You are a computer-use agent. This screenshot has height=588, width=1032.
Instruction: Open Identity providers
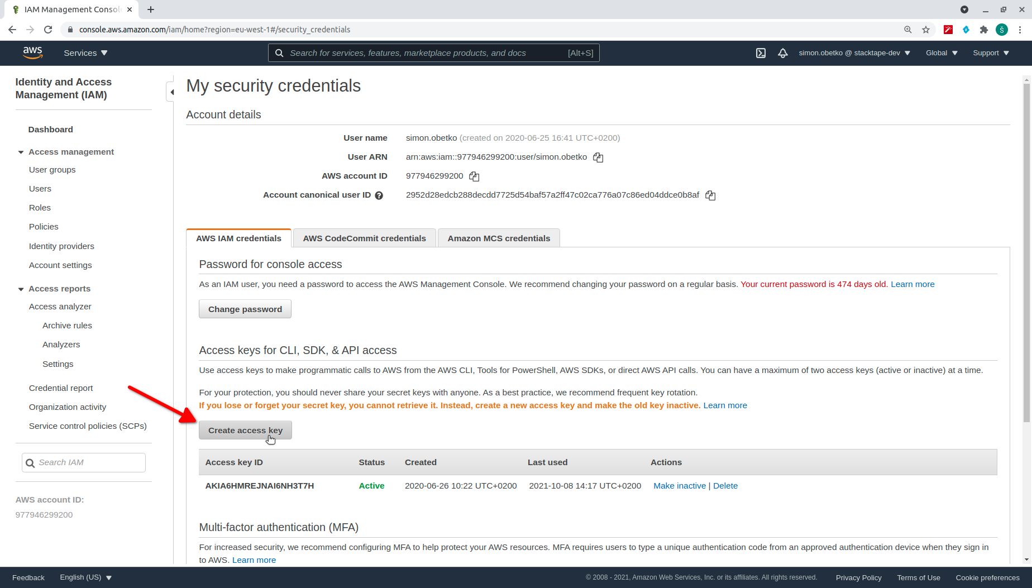(x=61, y=246)
